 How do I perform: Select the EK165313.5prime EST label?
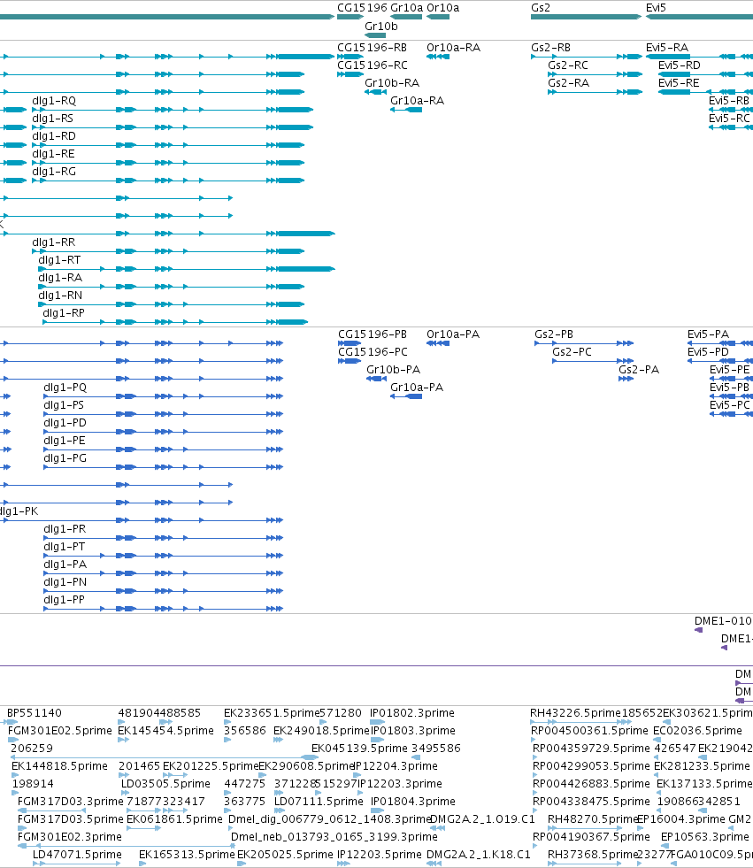(187, 855)
